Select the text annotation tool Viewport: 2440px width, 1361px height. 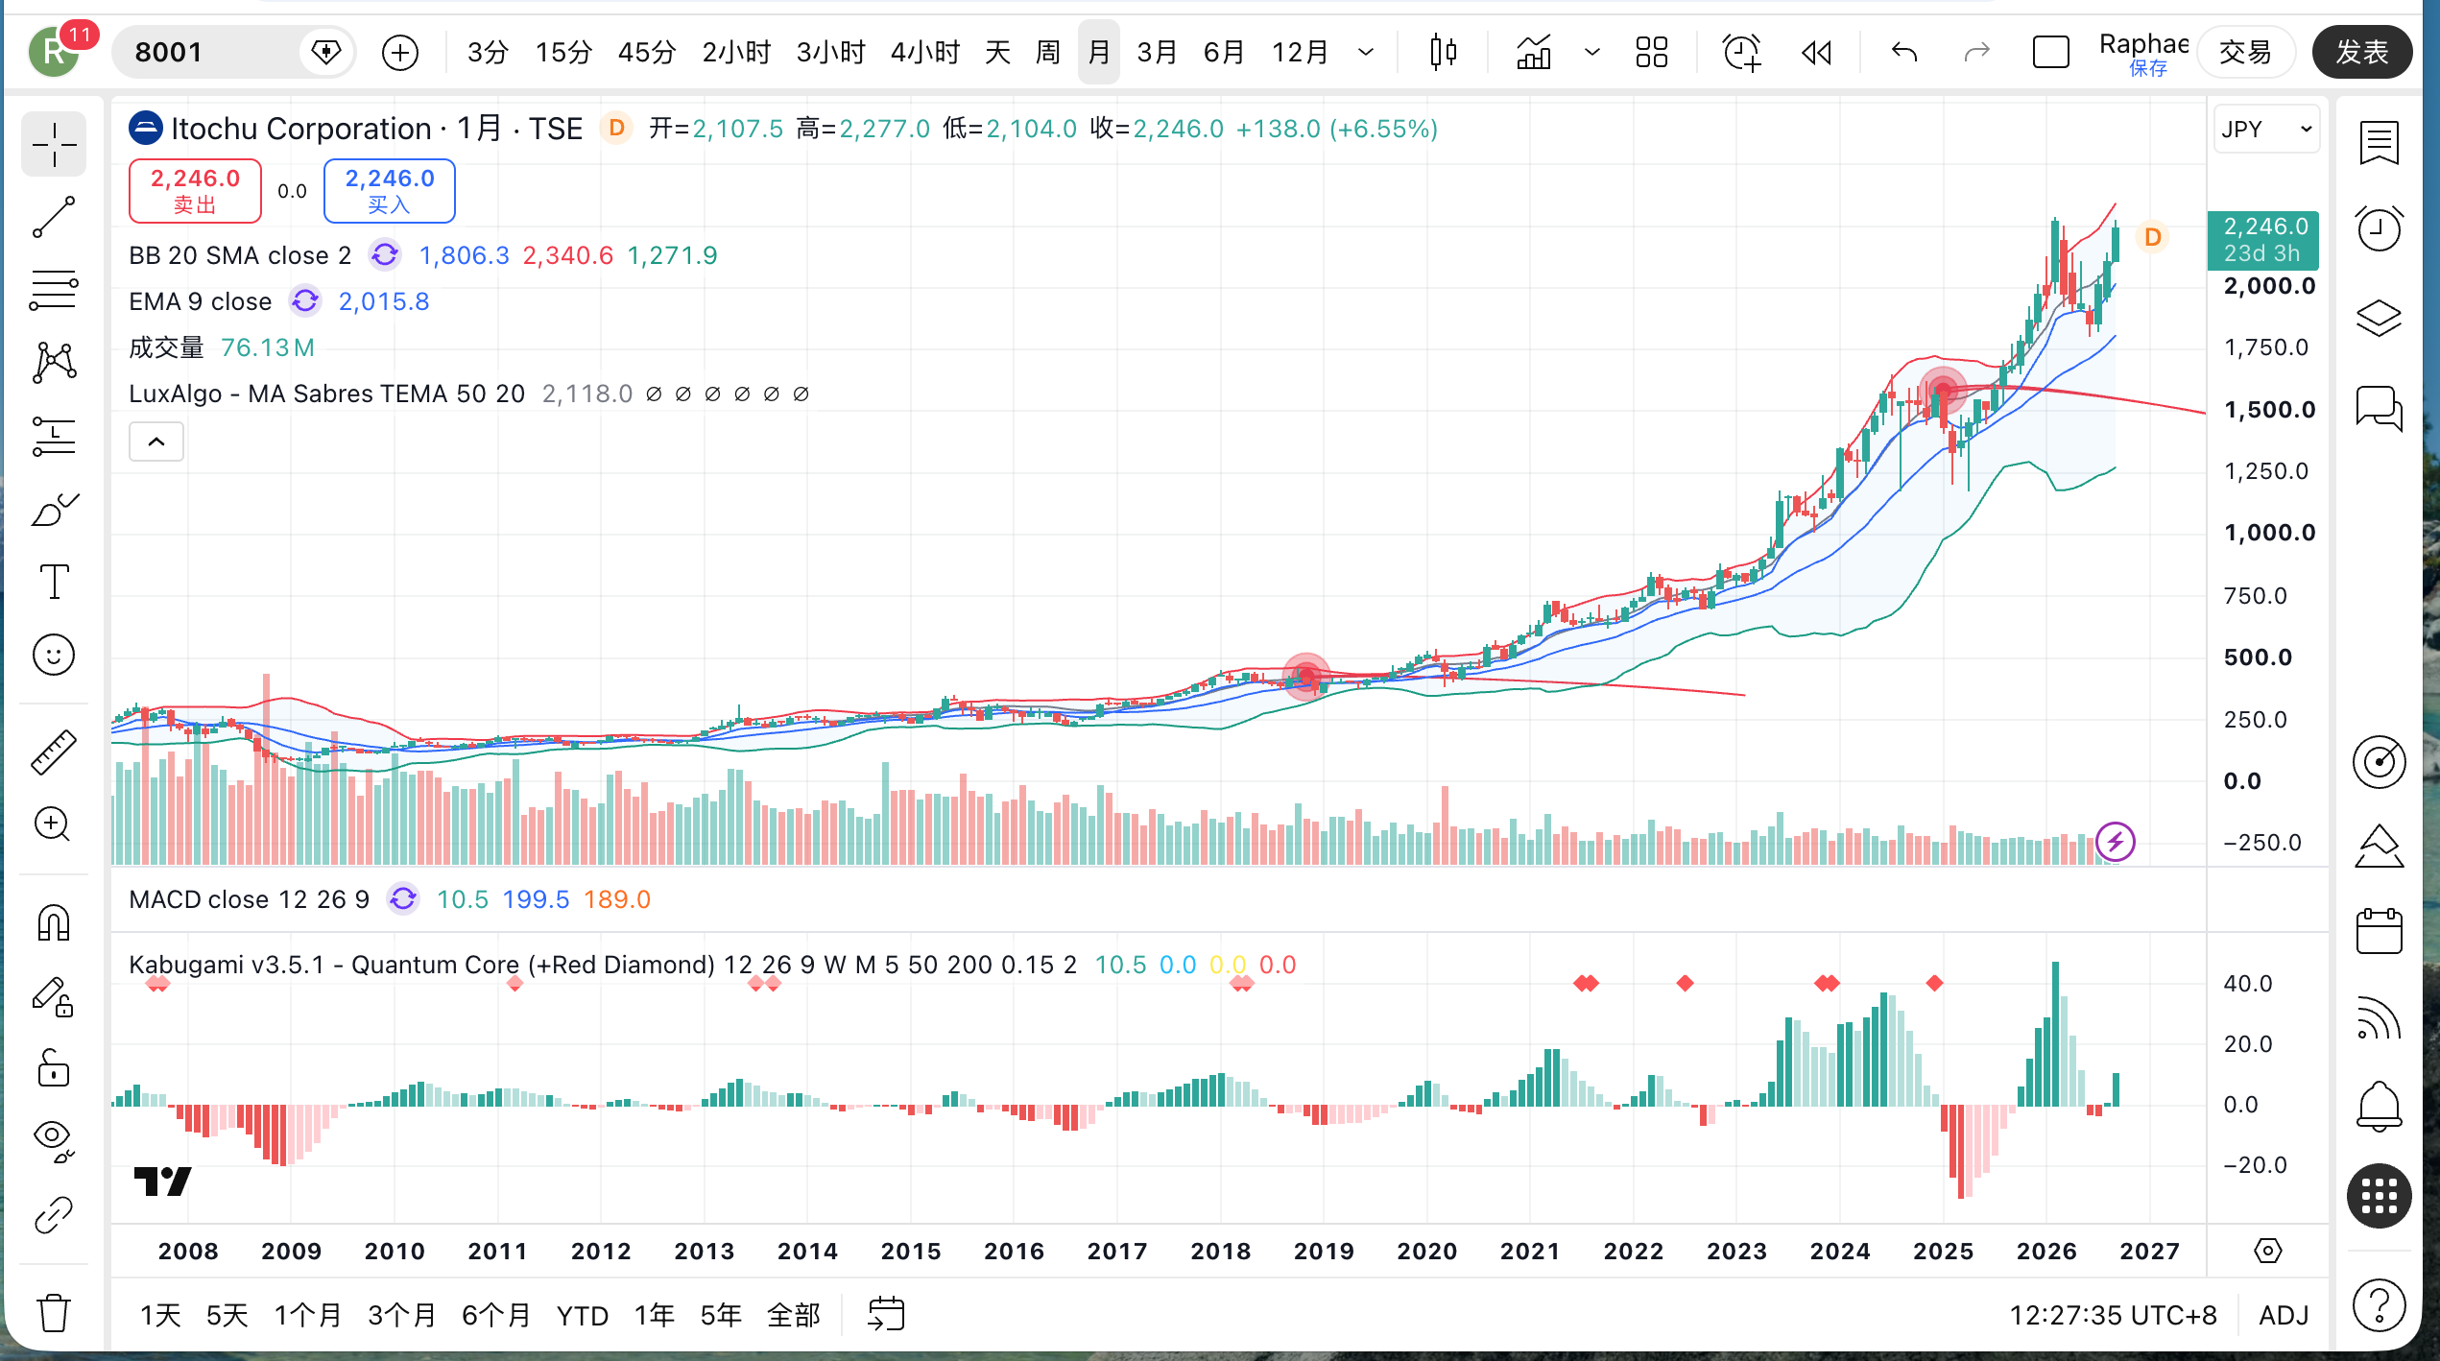pyautogui.click(x=54, y=582)
